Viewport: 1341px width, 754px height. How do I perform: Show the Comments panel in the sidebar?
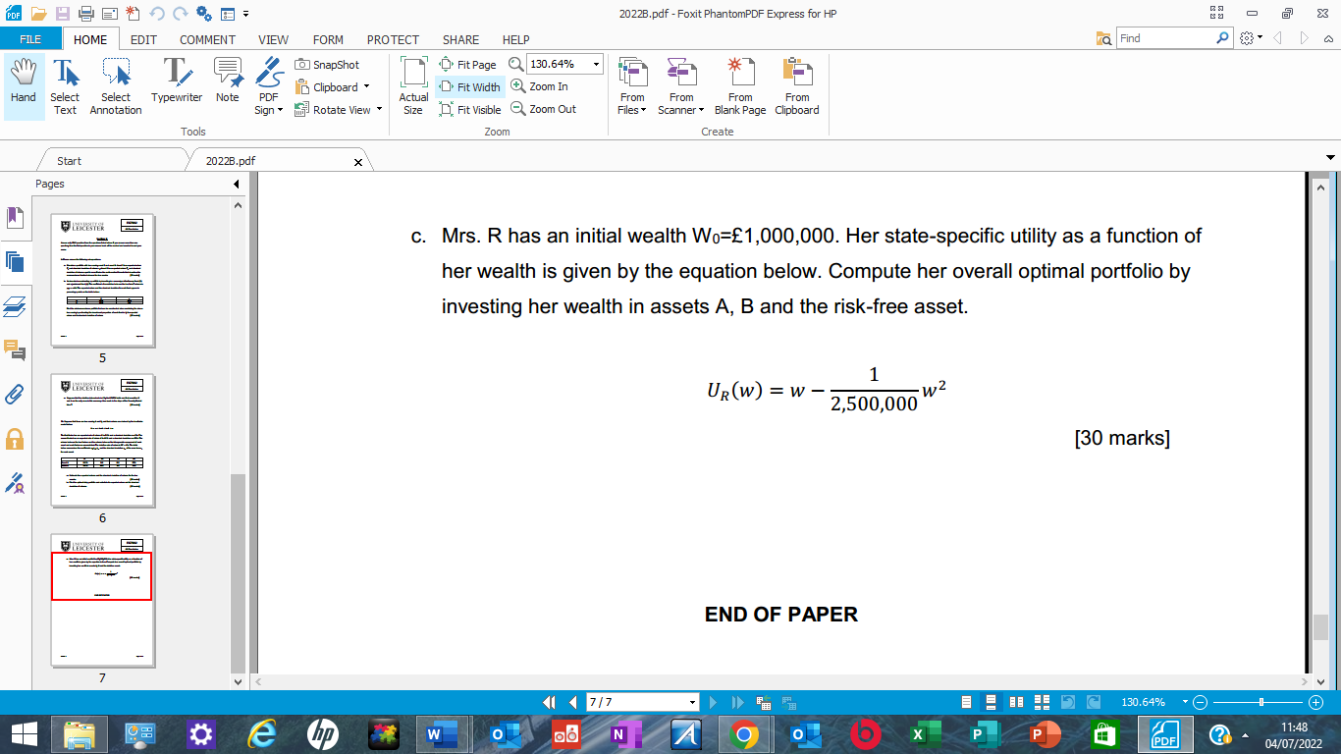15,350
